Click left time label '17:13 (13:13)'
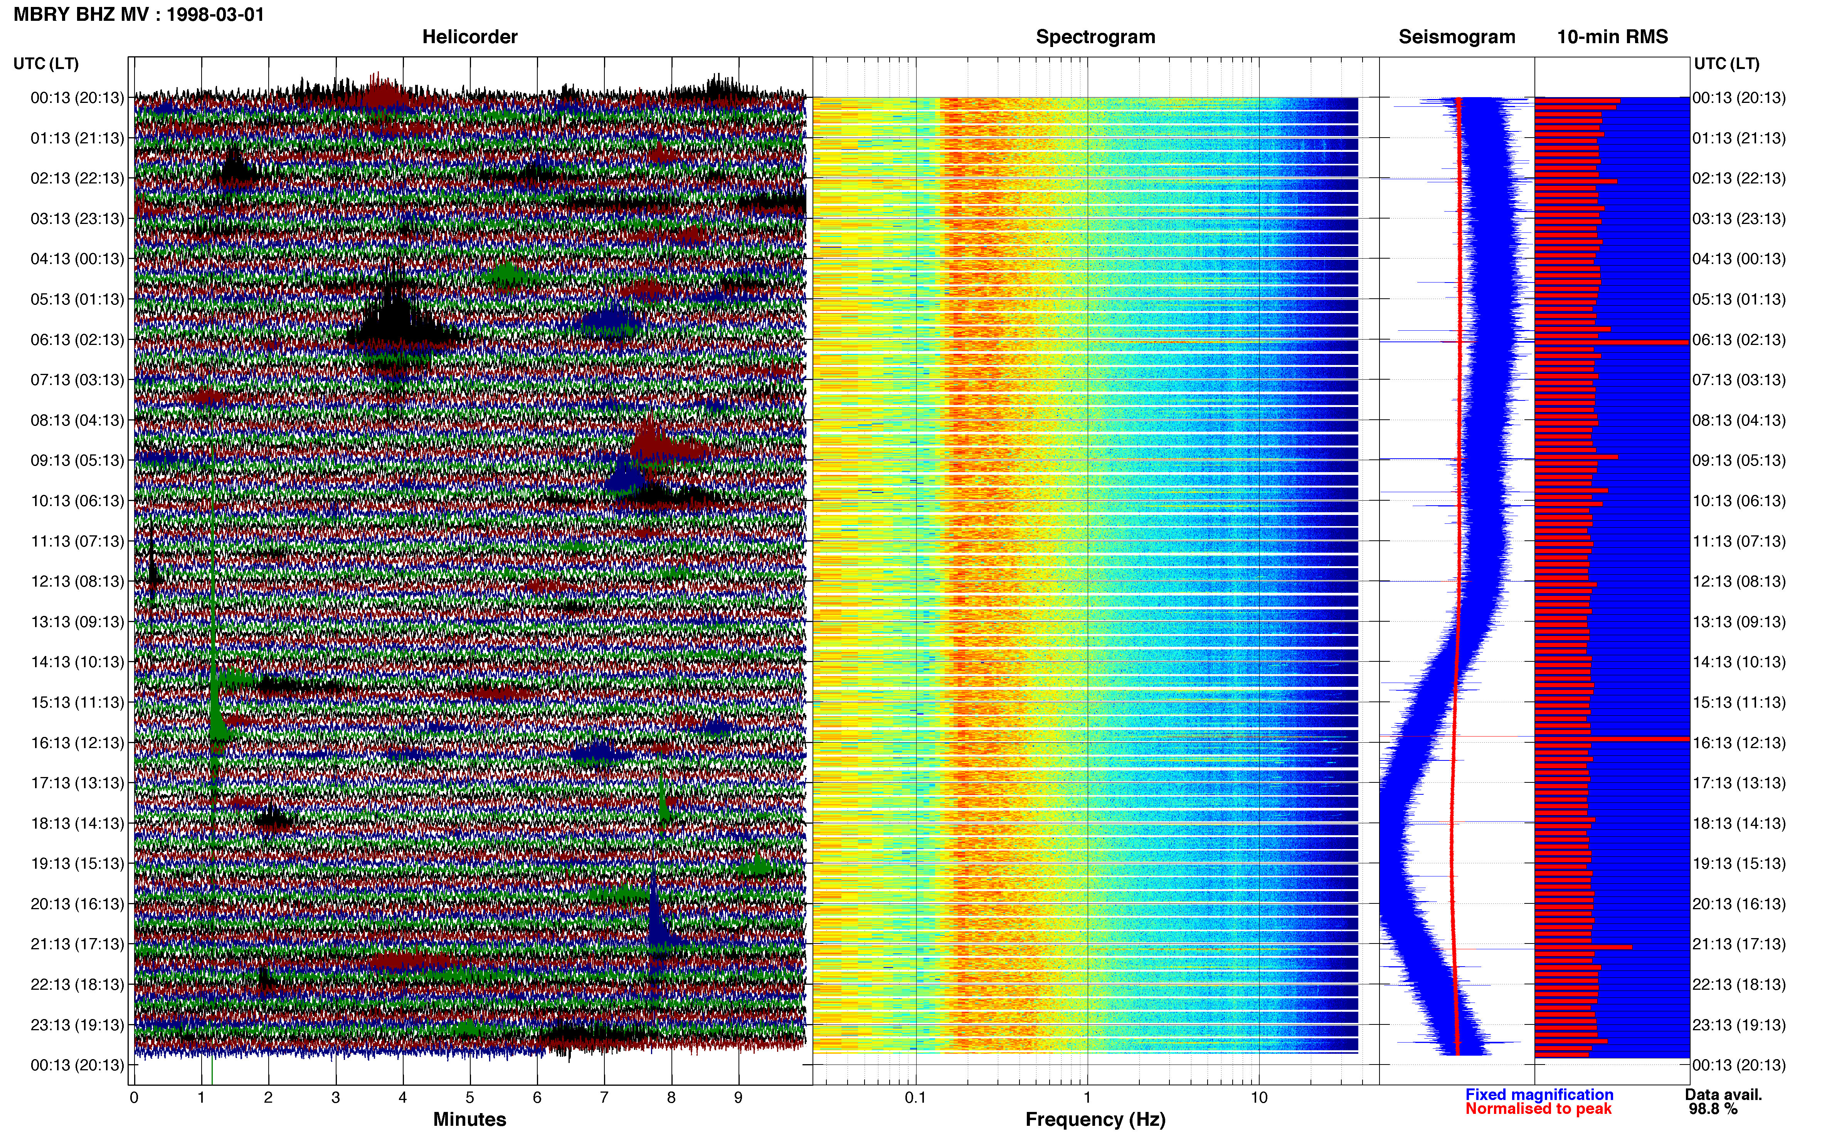 coord(77,783)
